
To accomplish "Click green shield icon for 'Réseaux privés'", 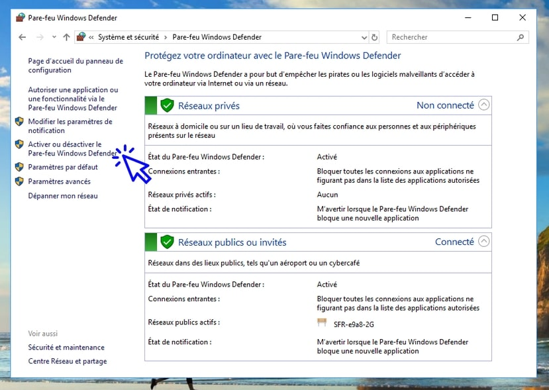I will coord(167,105).
